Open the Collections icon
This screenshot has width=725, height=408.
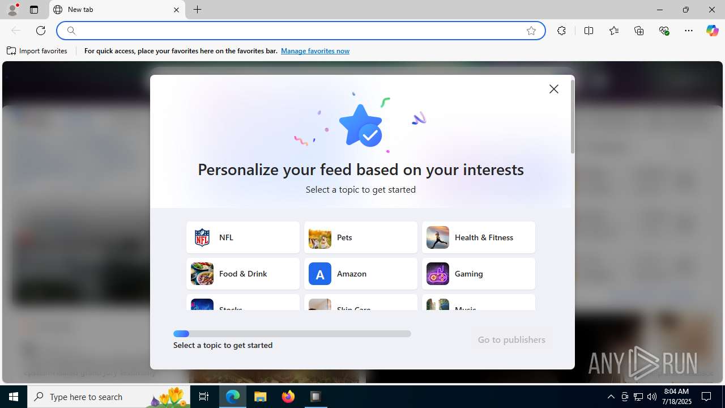pyautogui.click(x=639, y=31)
